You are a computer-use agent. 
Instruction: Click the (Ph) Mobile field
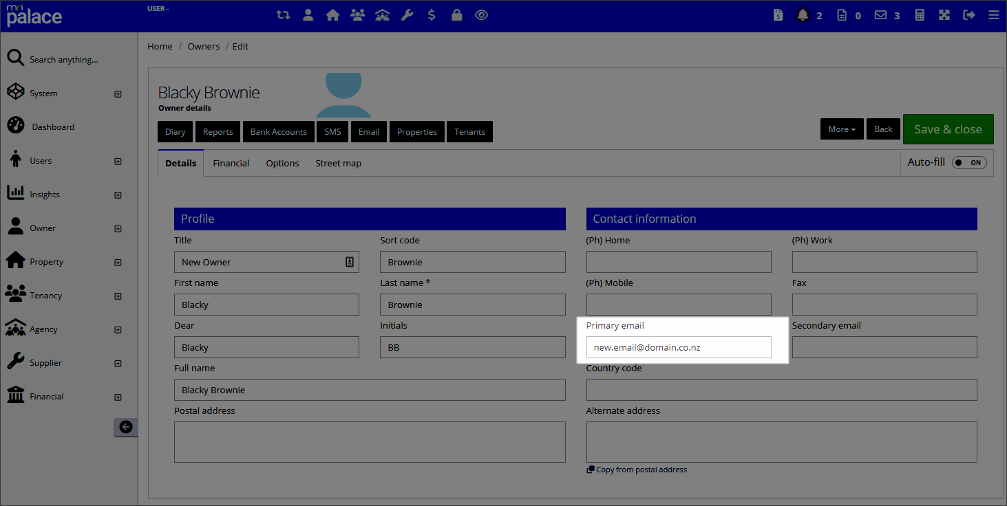(x=679, y=305)
